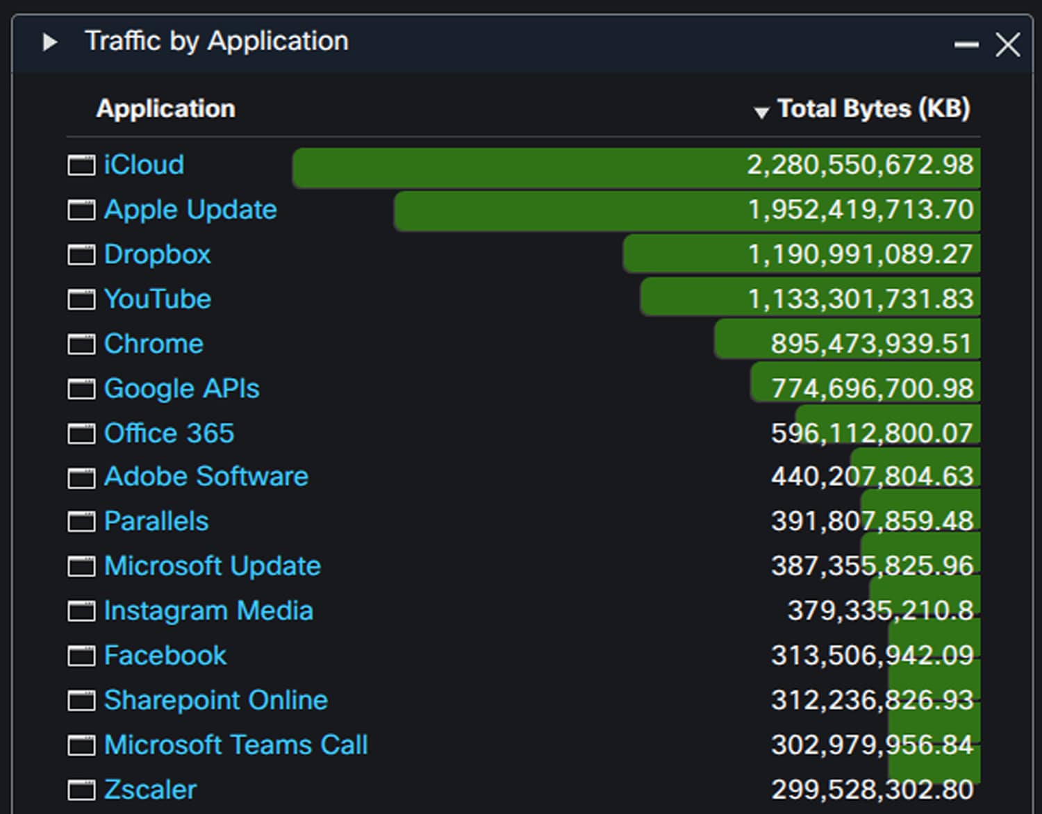Select the Facebook value 313,506,942.09

click(873, 656)
